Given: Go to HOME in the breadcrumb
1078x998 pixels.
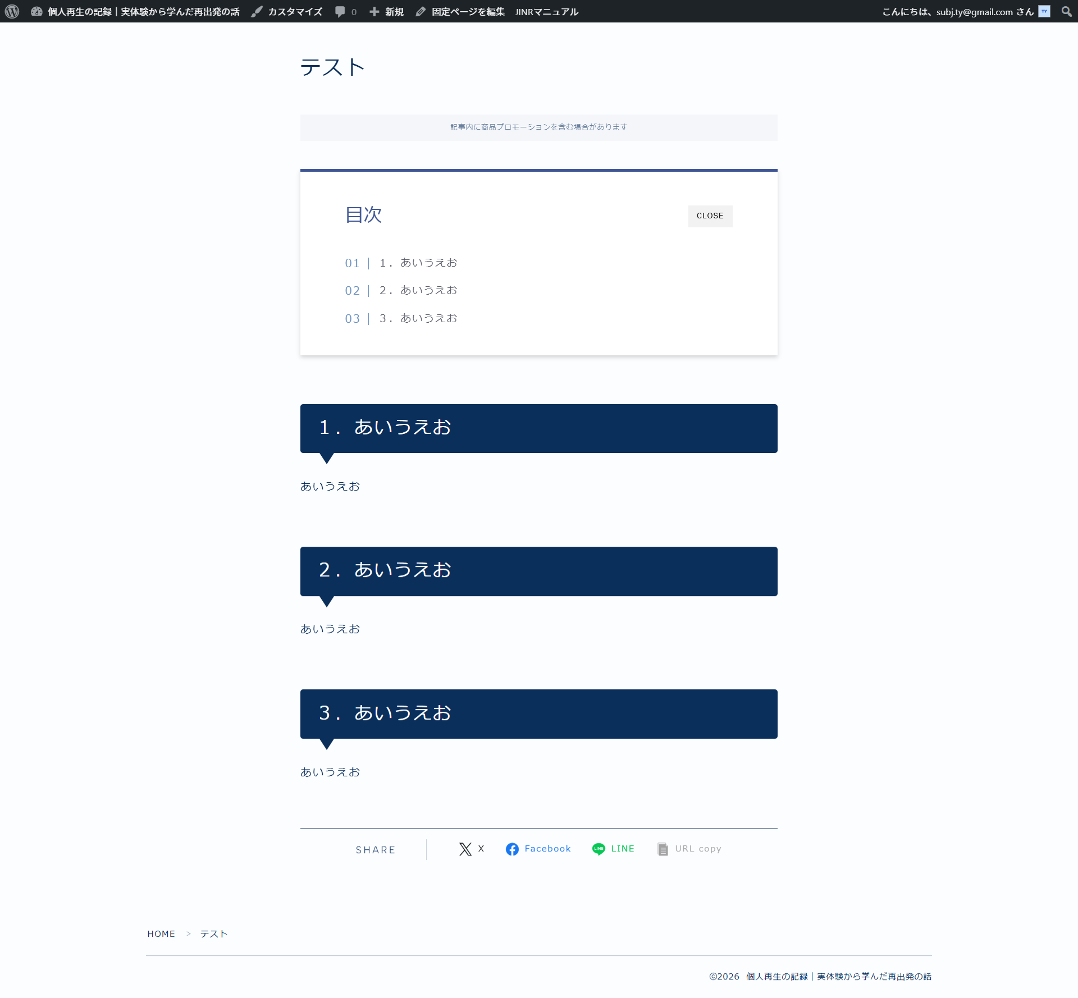Looking at the screenshot, I should point(161,933).
